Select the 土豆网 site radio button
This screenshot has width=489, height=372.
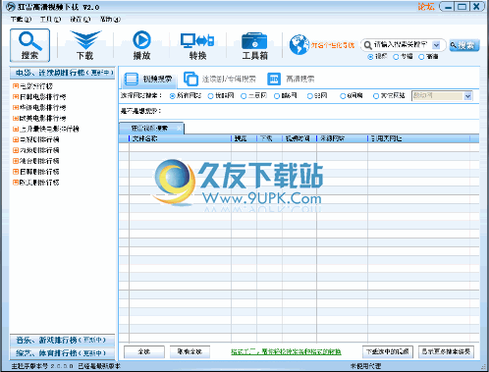coord(244,96)
